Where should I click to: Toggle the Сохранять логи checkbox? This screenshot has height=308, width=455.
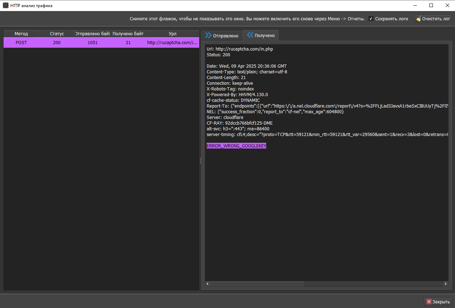point(371,19)
